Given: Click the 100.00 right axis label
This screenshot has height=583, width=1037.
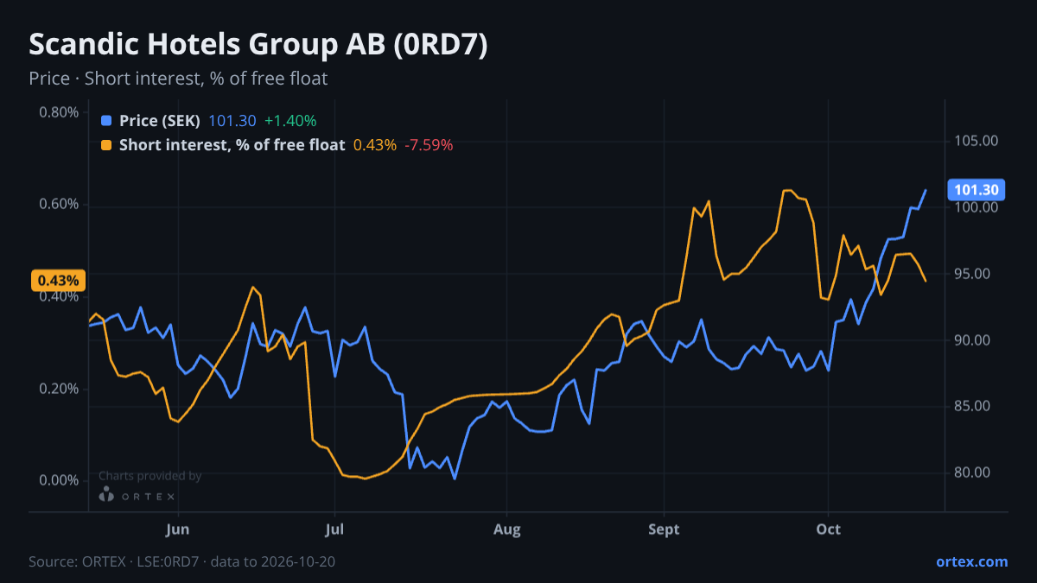Looking at the screenshot, I should click(977, 207).
